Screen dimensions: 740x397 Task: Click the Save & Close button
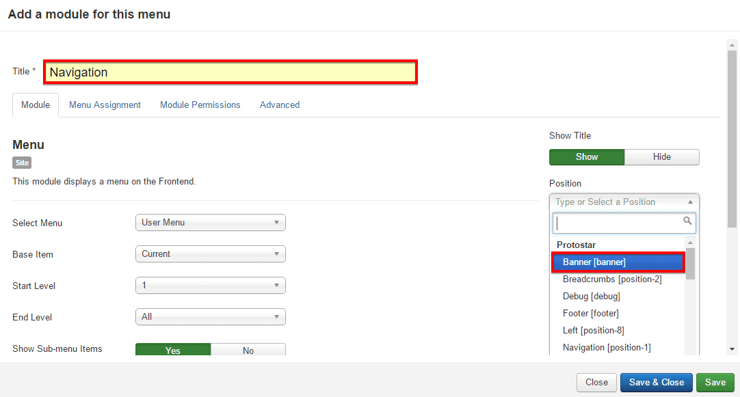(656, 383)
